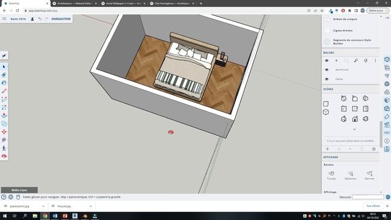Open the Entity Info panel icon
Image resolution: width=391 pixels, height=220 pixels.
click(387, 59)
